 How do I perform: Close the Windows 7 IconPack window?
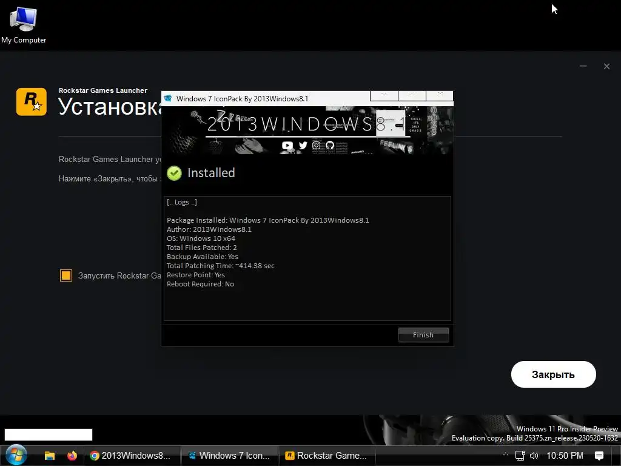click(x=440, y=95)
